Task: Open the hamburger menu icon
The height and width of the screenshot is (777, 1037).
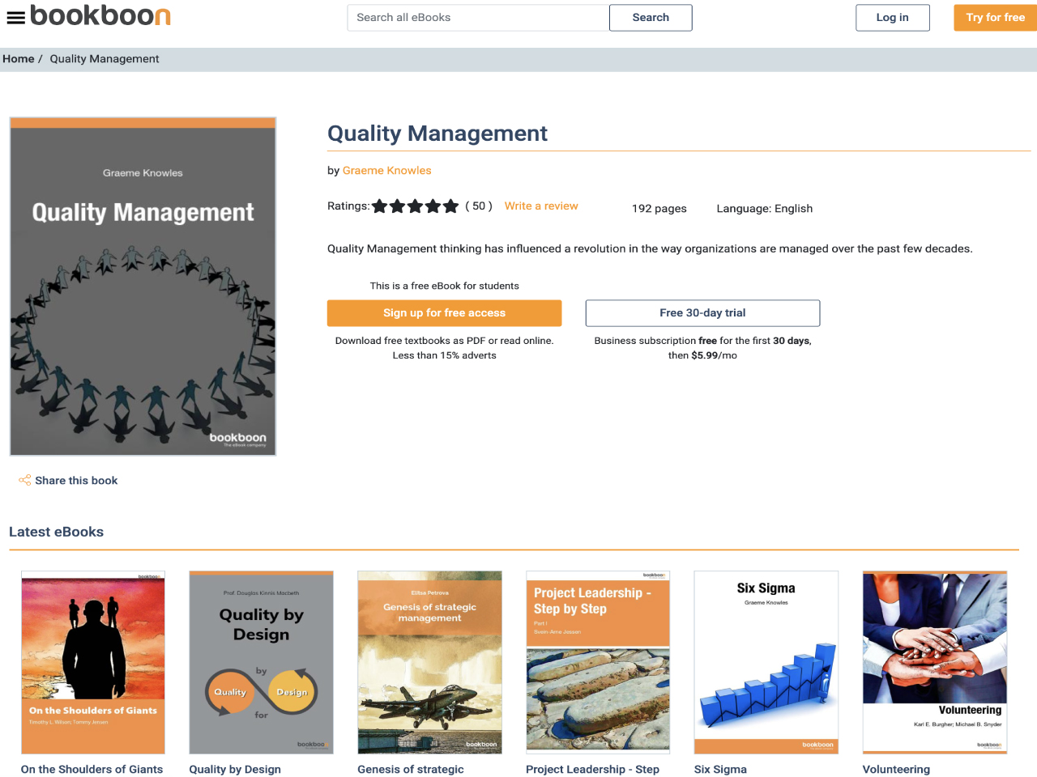Action: 15,17
